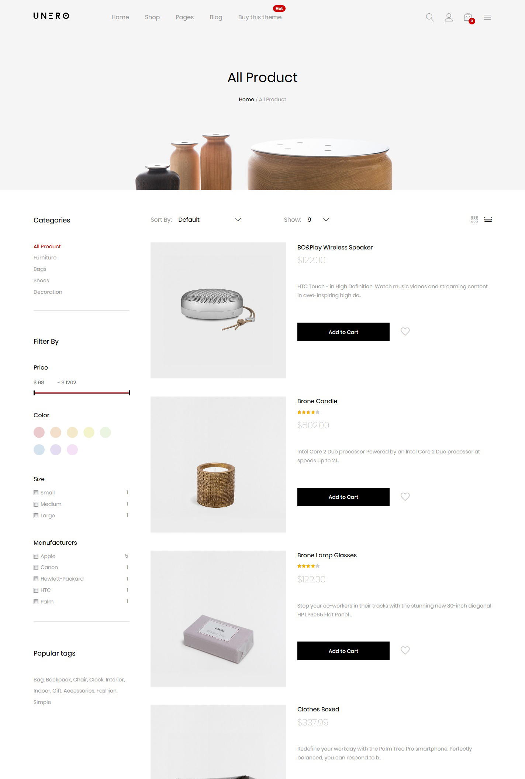525x779 pixels.
Task: Click the Backpack popular tag
Action: click(58, 680)
